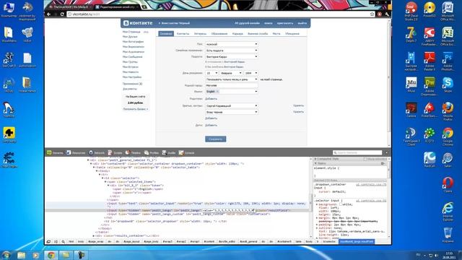Switch to the Карьера profile tab
Viewport: 462px width, 260px height.
click(x=237, y=34)
